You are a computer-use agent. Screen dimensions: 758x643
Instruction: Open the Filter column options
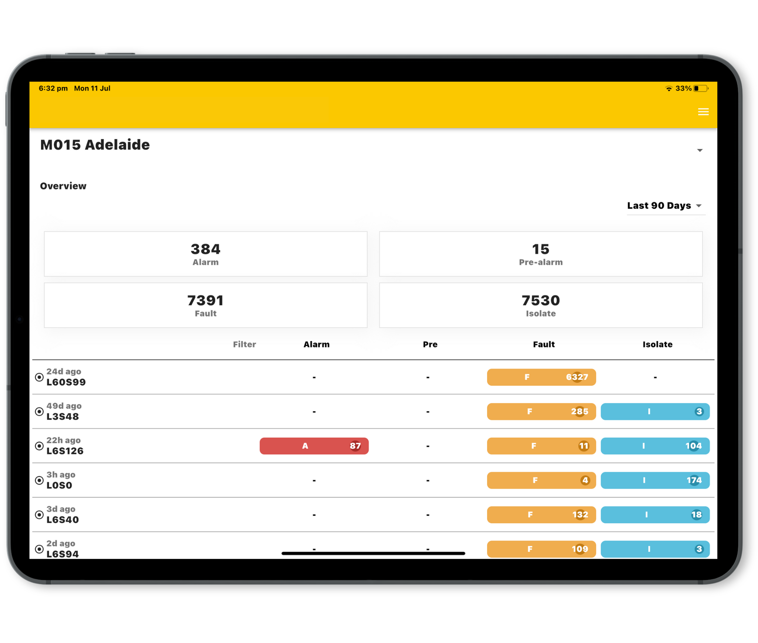click(244, 344)
